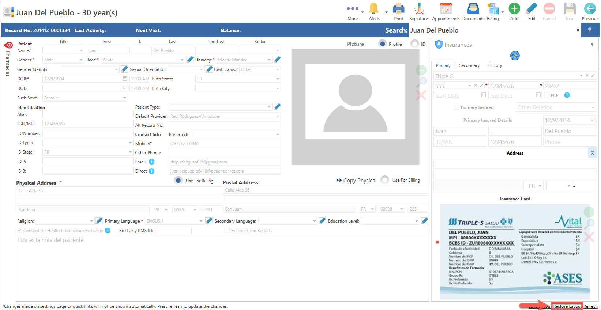This screenshot has width=601, height=310.
Task: Toggle Consent for Health Information Exchange
Action: coord(19,231)
